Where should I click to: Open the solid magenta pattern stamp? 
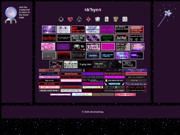(x=108, y=47)
